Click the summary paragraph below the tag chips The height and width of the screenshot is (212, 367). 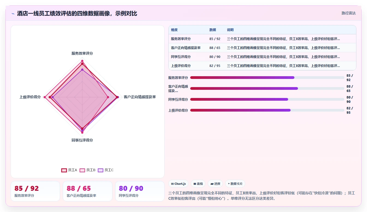tap(262, 196)
